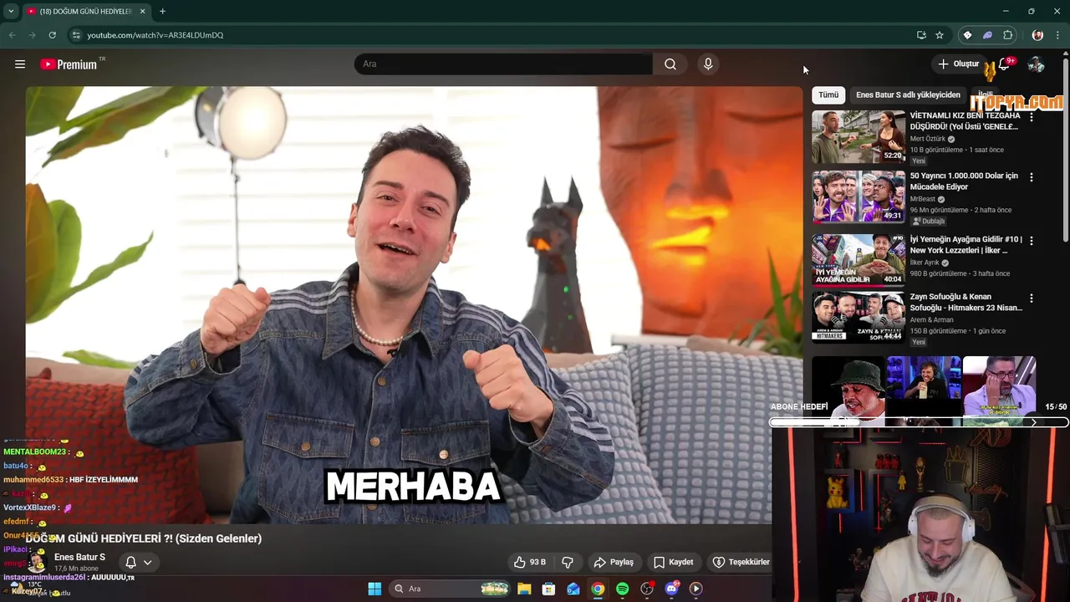Open File Explorer from taskbar

point(524,589)
